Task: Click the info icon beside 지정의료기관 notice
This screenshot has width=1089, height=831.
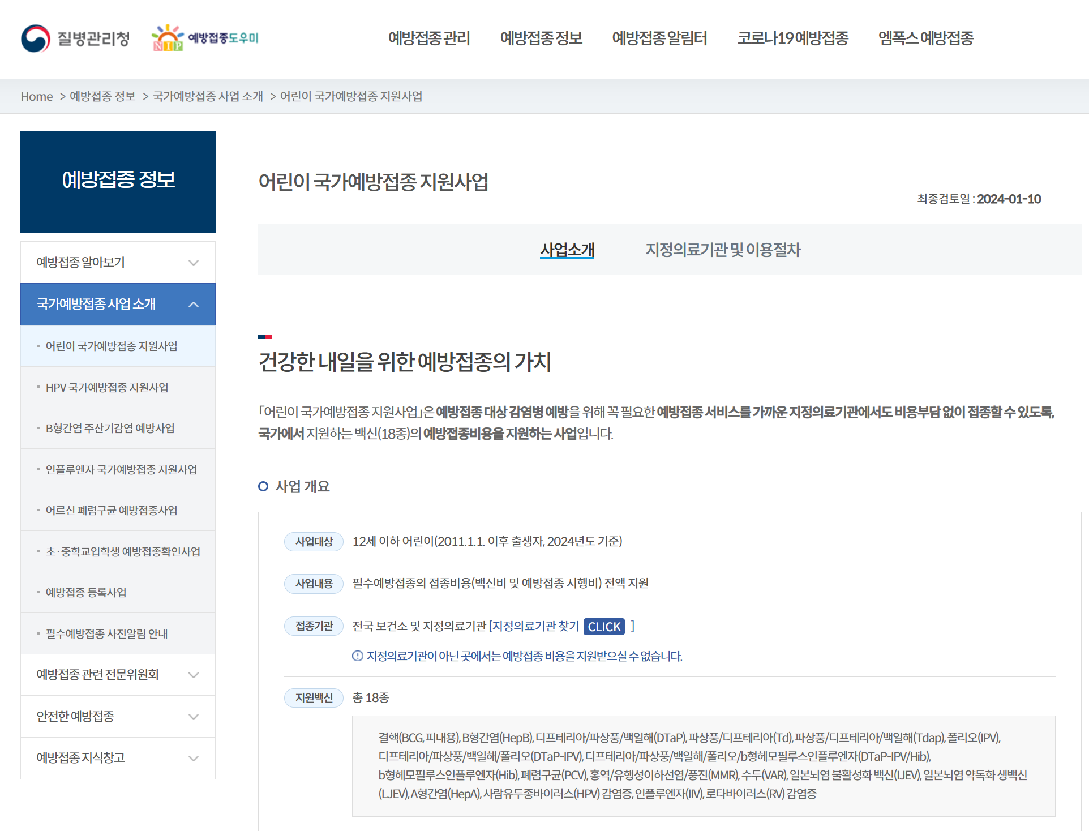Action: [x=358, y=656]
